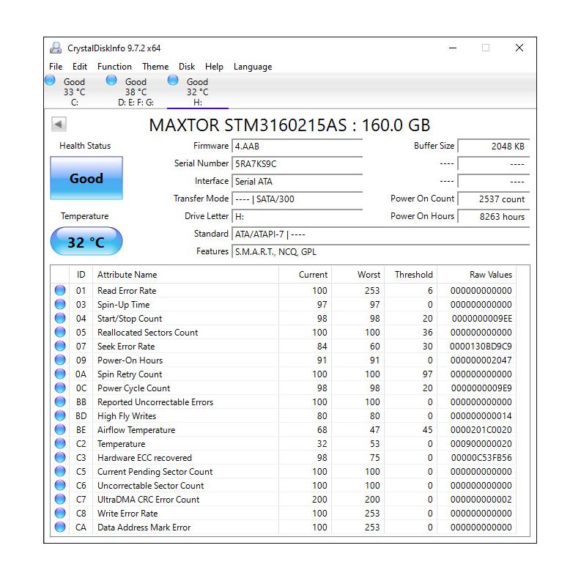The width and height of the screenshot is (581, 581).
Task: Click status orb for Airflow Temperature row
Action: click(60, 430)
